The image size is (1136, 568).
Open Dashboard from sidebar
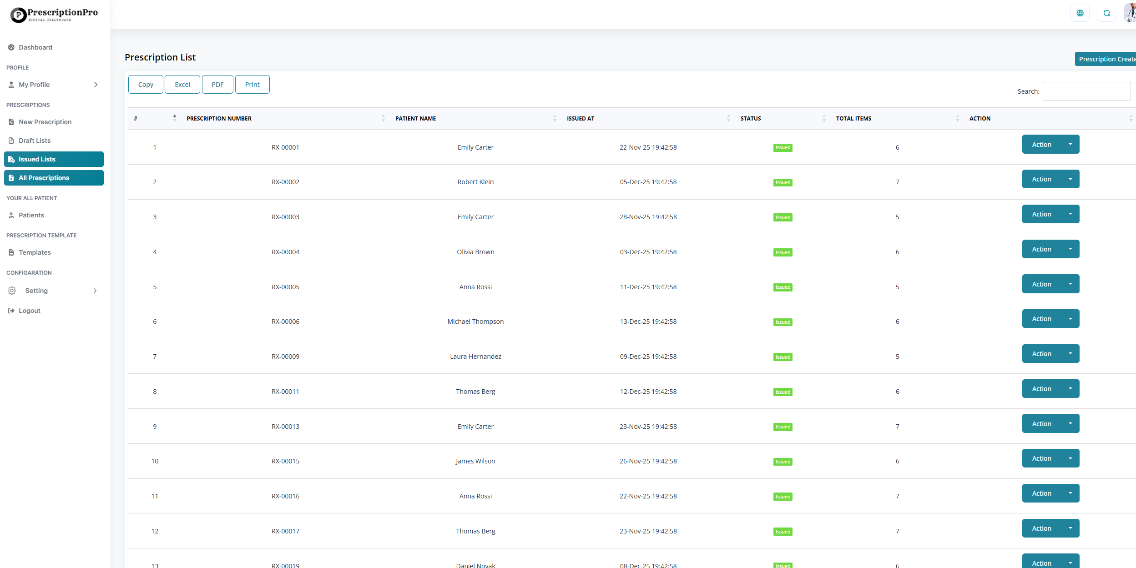click(x=35, y=47)
